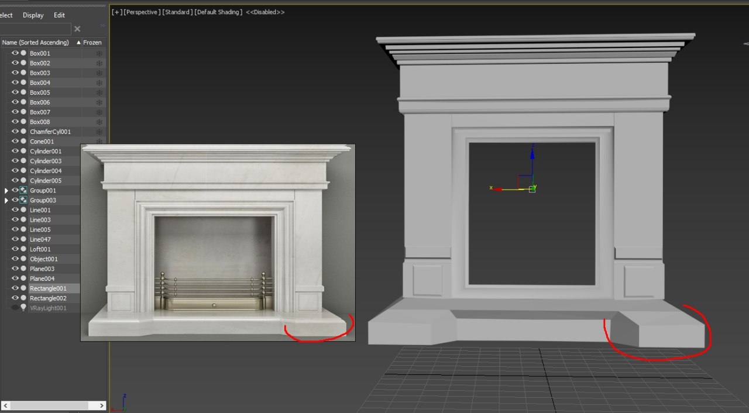Open the Display menu
The height and width of the screenshot is (413, 749).
click(33, 15)
